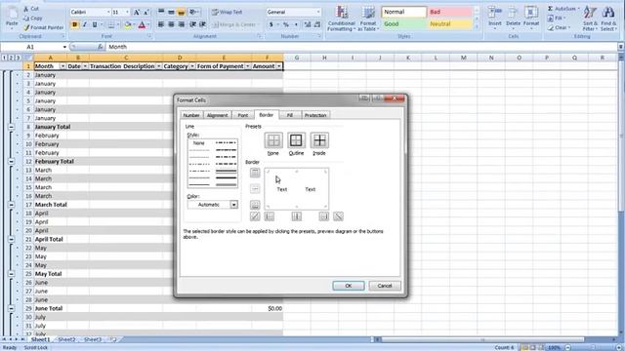Click the Paste button in the ribbon
Screen dimensions: 625x351
tap(12, 18)
